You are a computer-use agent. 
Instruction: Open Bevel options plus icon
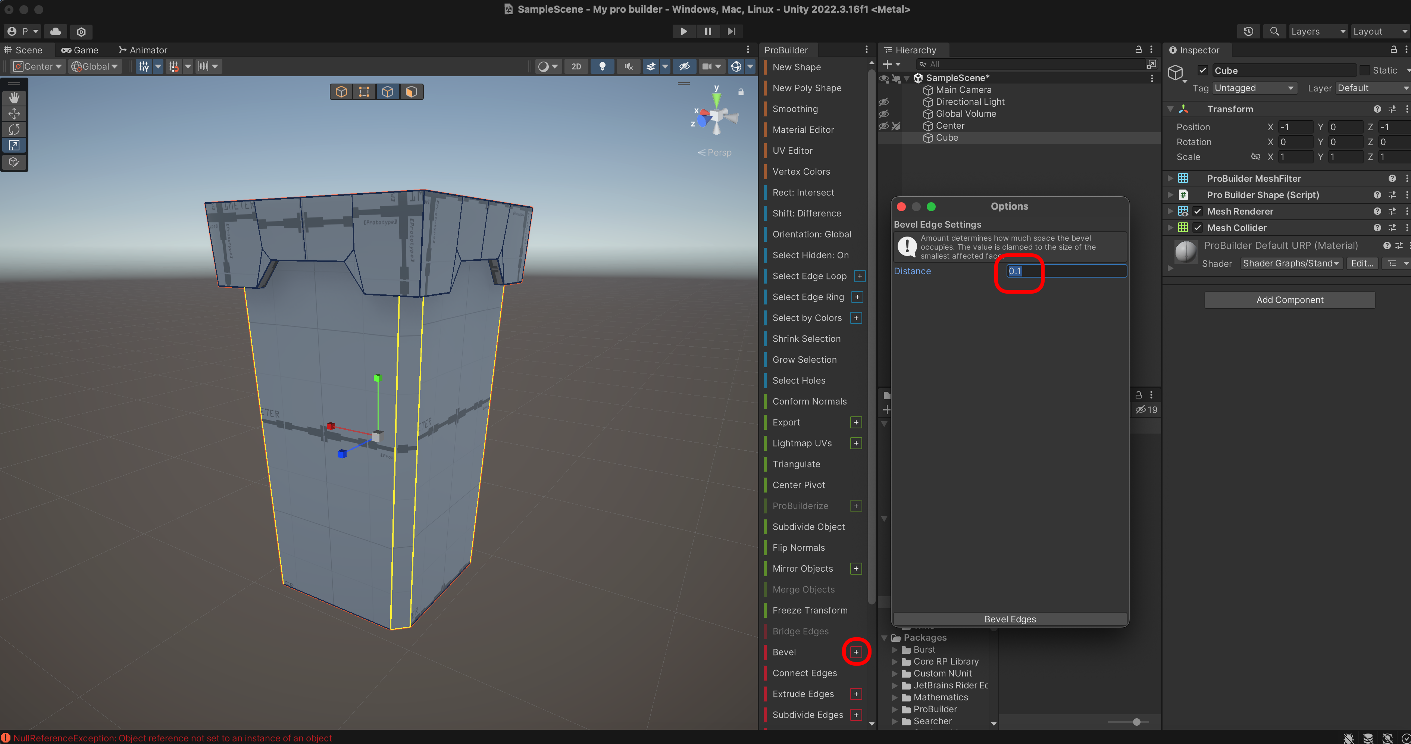click(x=856, y=652)
